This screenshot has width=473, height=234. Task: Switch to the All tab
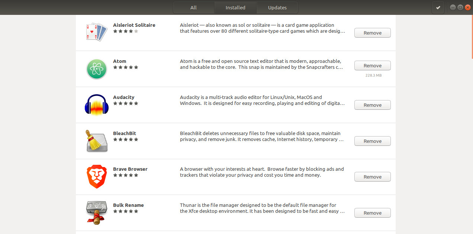pos(194,7)
